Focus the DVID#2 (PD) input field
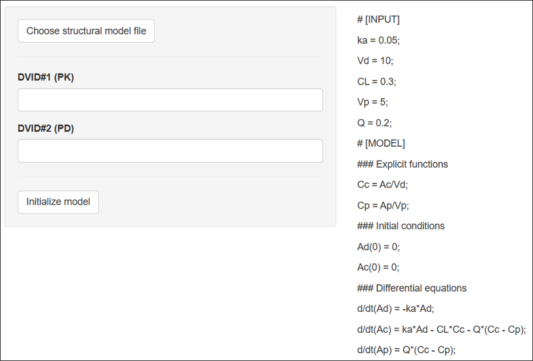 (170, 151)
